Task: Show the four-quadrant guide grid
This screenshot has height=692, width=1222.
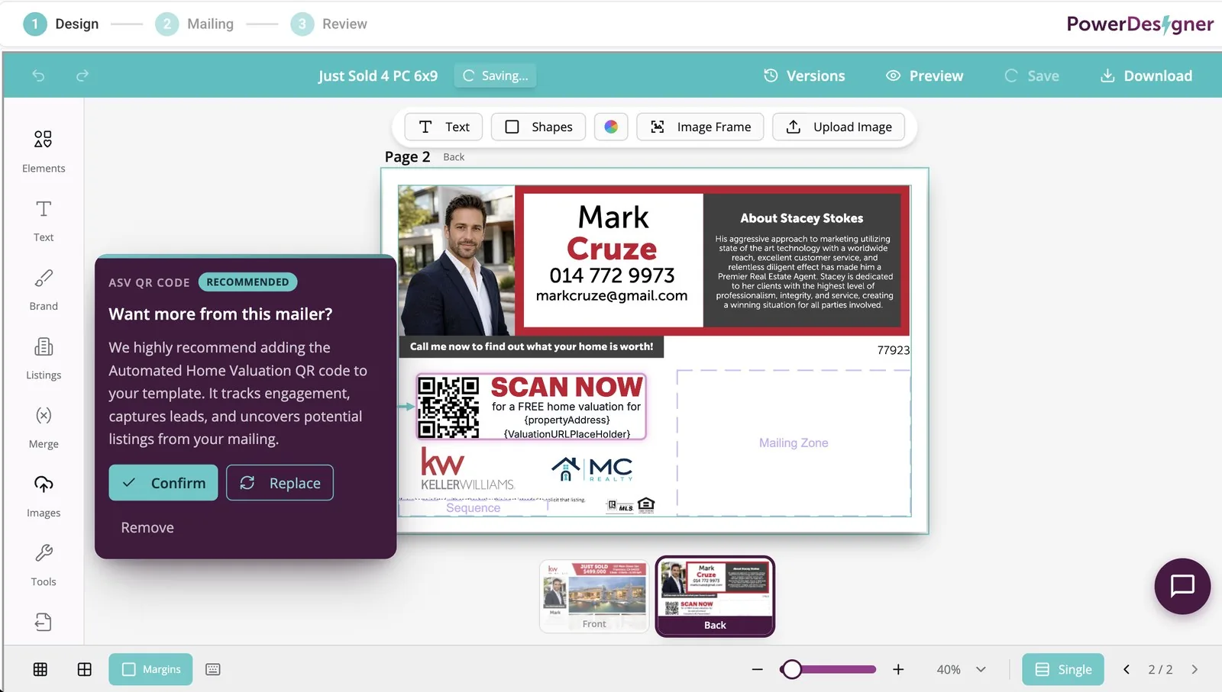Action: tap(85, 669)
